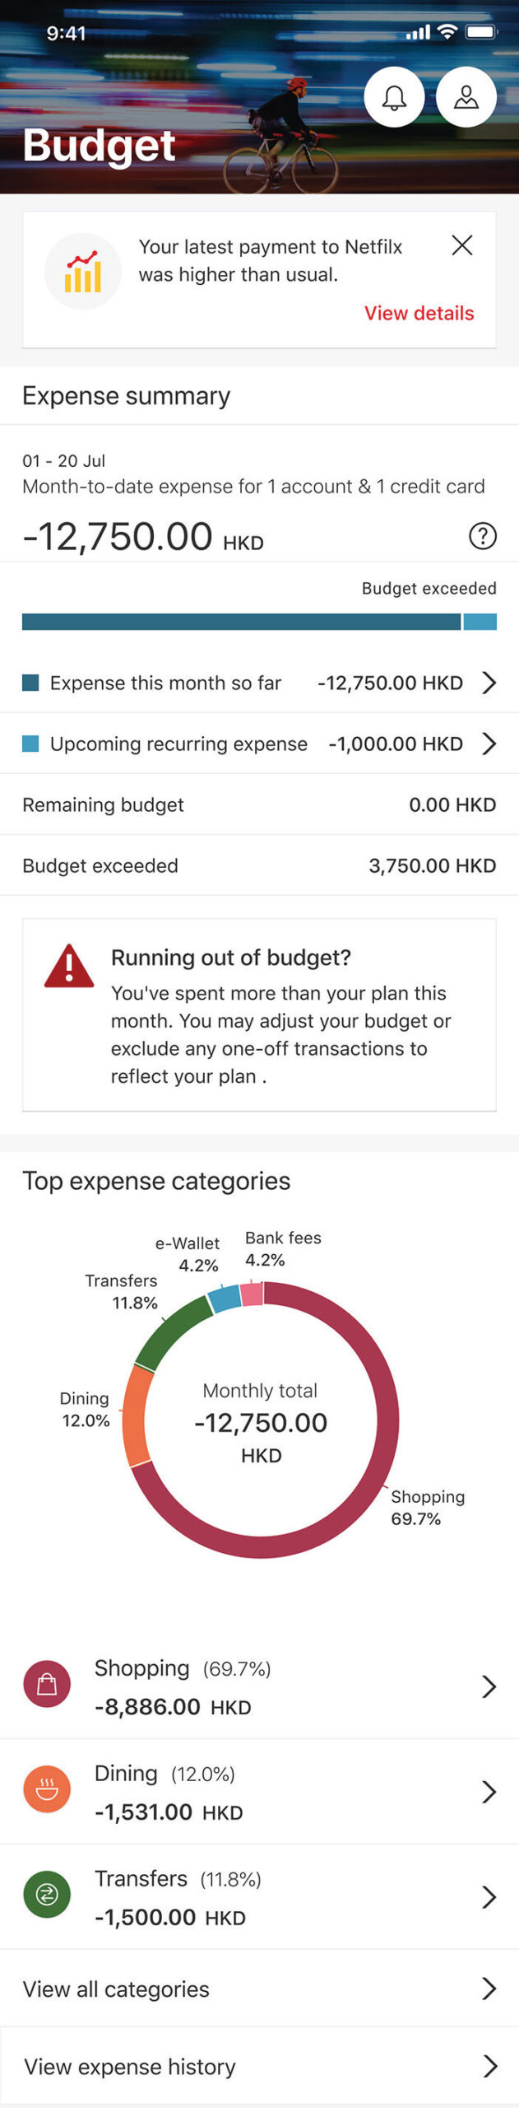
Task: Select the orange Dining chart segment
Action: 136,1415
